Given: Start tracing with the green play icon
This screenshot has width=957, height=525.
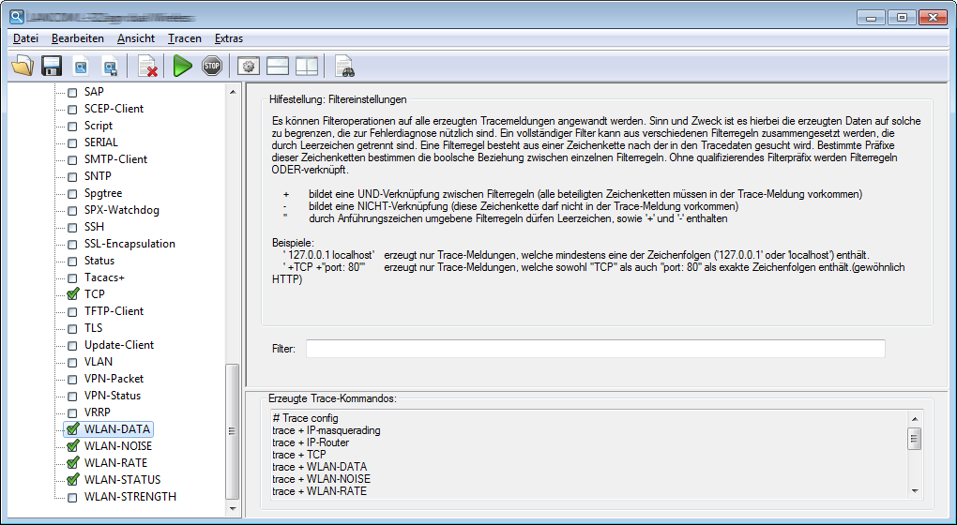Looking at the screenshot, I should [183, 66].
